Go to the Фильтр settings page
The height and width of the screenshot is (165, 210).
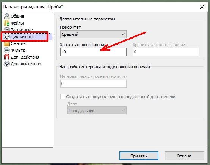(x=18, y=50)
